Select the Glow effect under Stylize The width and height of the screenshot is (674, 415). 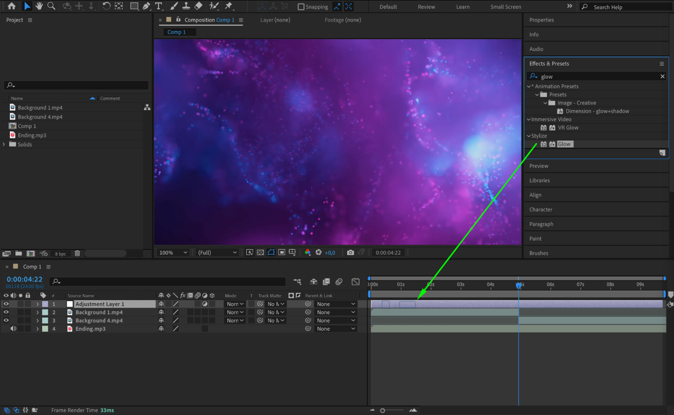(564, 144)
